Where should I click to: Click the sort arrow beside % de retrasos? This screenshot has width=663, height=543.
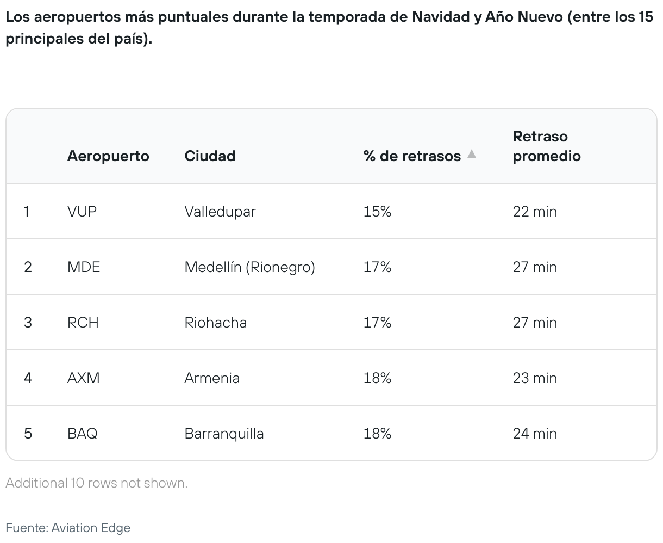click(472, 154)
